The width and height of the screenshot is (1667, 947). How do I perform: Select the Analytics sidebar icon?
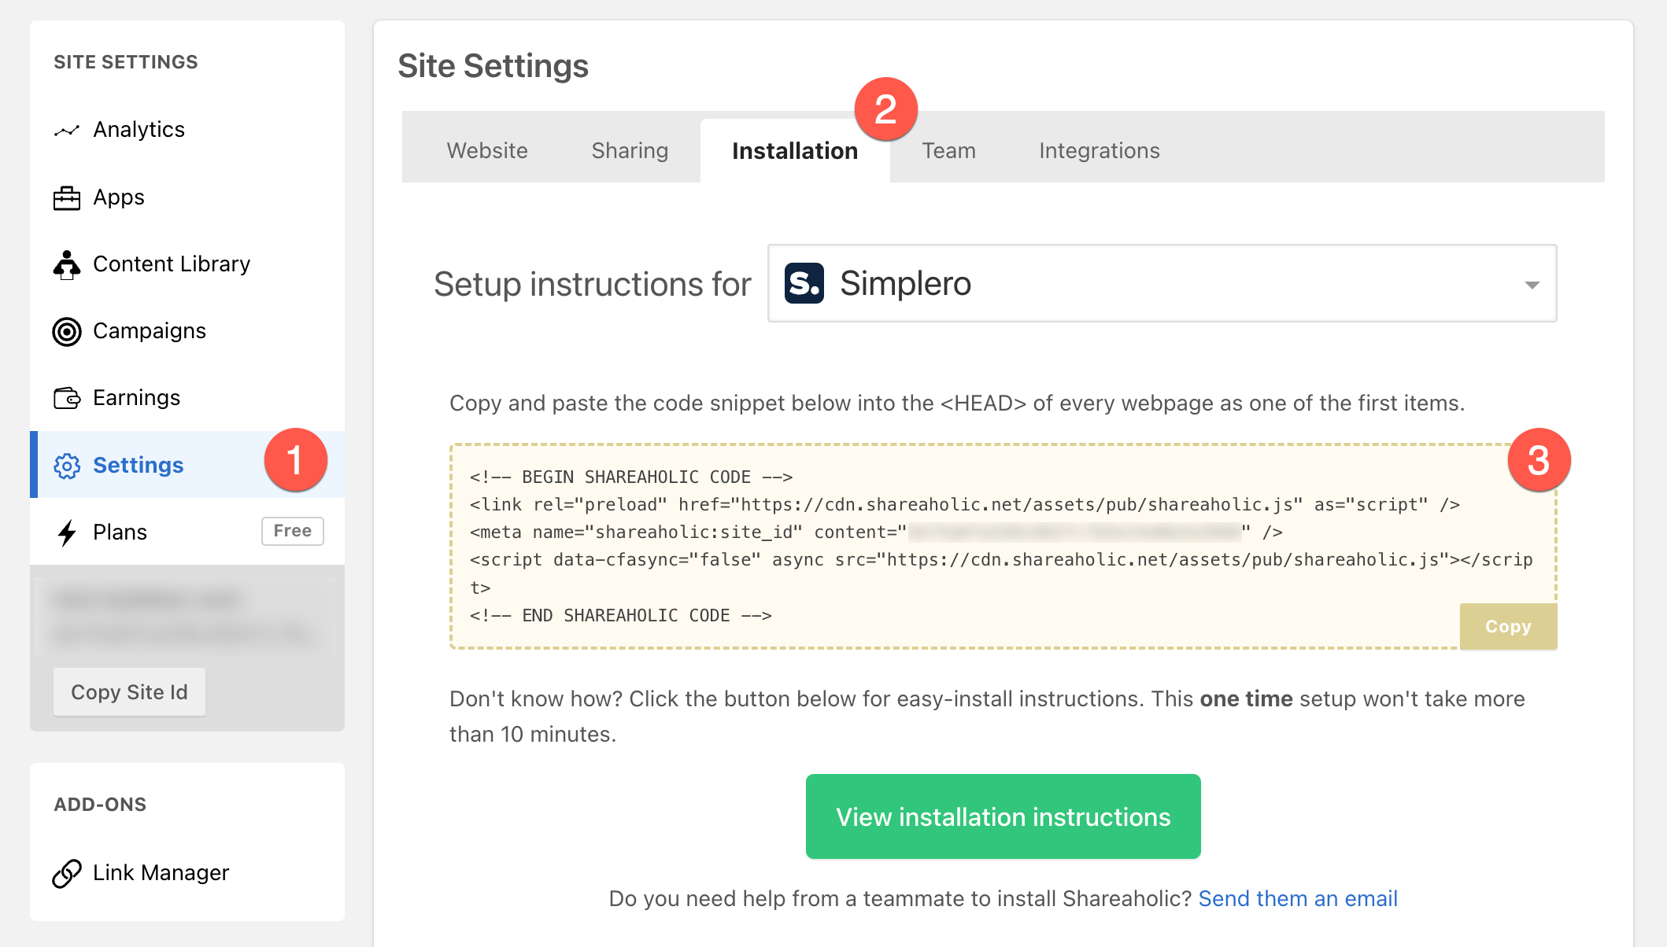click(67, 129)
